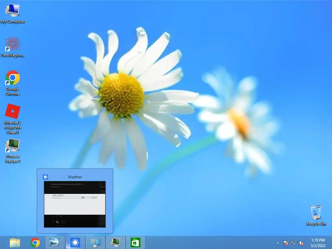This screenshot has height=249, width=332.
Task: Open File Explorer from the taskbar
Action: point(15,243)
